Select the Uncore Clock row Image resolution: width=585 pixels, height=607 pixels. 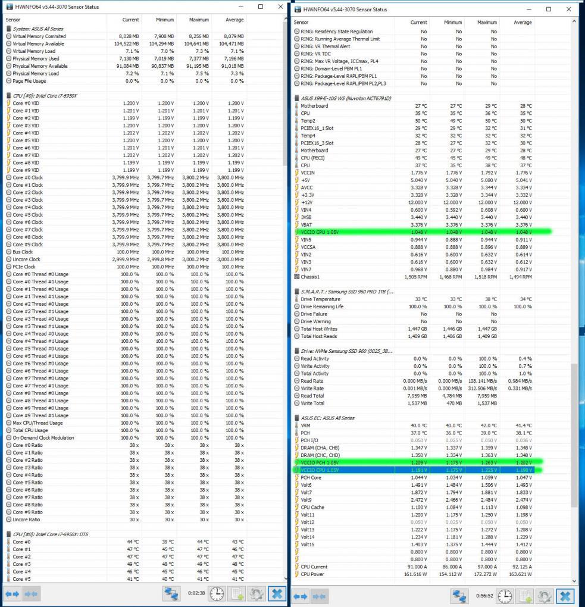[x=126, y=259]
